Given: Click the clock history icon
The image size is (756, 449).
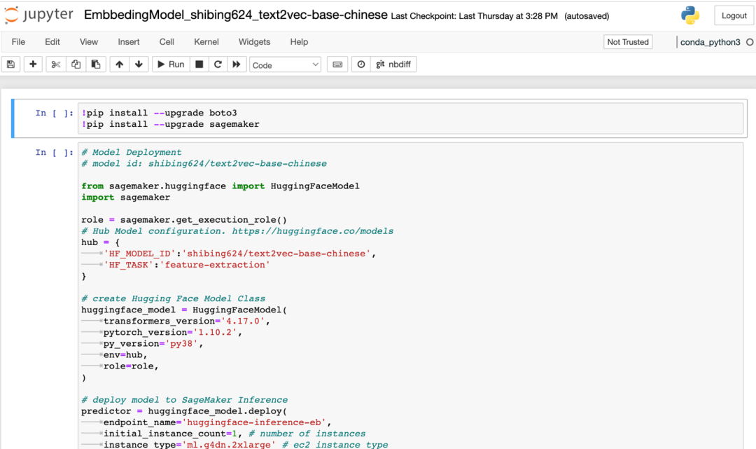Looking at the screenshot, I should (x=361, y=64).
